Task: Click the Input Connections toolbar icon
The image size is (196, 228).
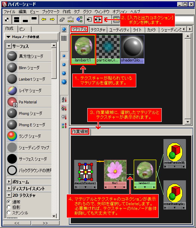Action: (89, 19)
